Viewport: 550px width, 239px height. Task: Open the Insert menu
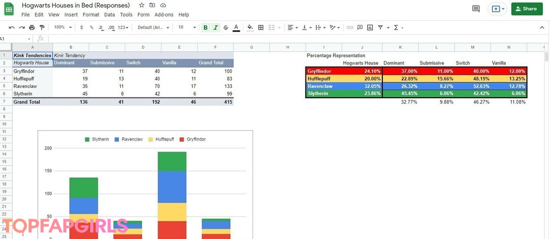point(71,15)
